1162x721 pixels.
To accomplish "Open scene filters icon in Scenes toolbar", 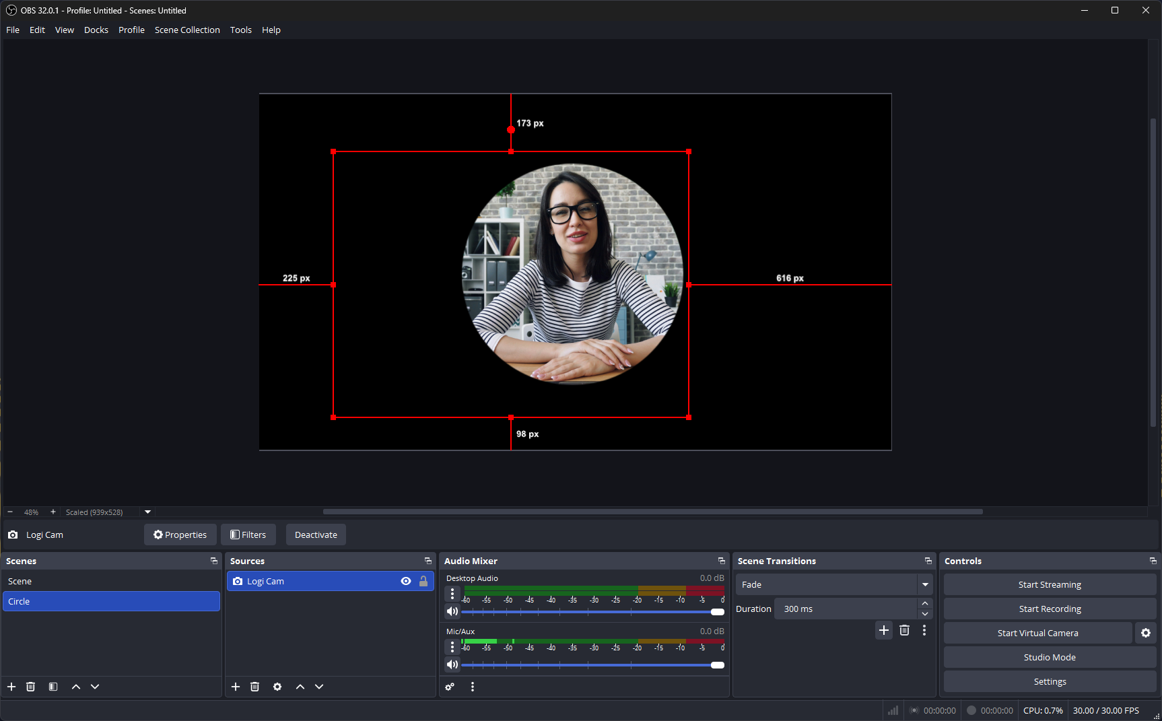I will point(53,687).
